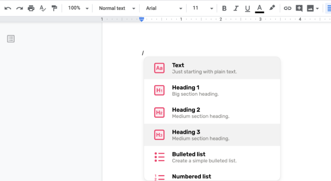Choose Heading 2 in slash menu

pyautogui.click(x=212, y=112)
